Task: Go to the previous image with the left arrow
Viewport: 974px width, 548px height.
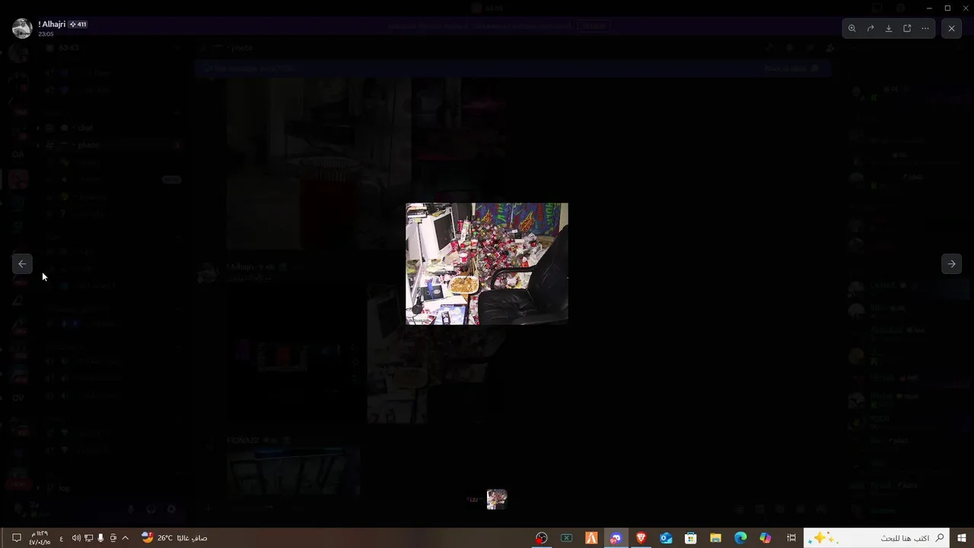Action: click(22, 263)
